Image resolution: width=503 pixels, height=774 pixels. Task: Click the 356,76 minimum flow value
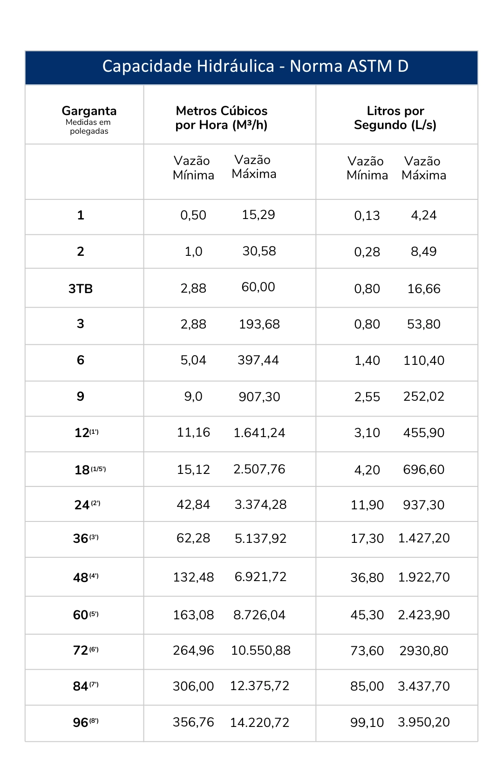(193, 722)
